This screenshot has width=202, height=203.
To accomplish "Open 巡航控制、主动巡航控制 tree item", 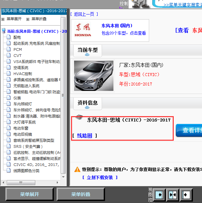I will point(37,153).
